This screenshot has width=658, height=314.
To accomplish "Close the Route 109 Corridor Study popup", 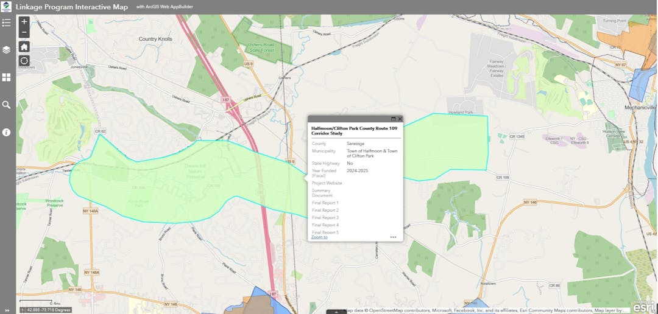I will (x=400, y=119).
